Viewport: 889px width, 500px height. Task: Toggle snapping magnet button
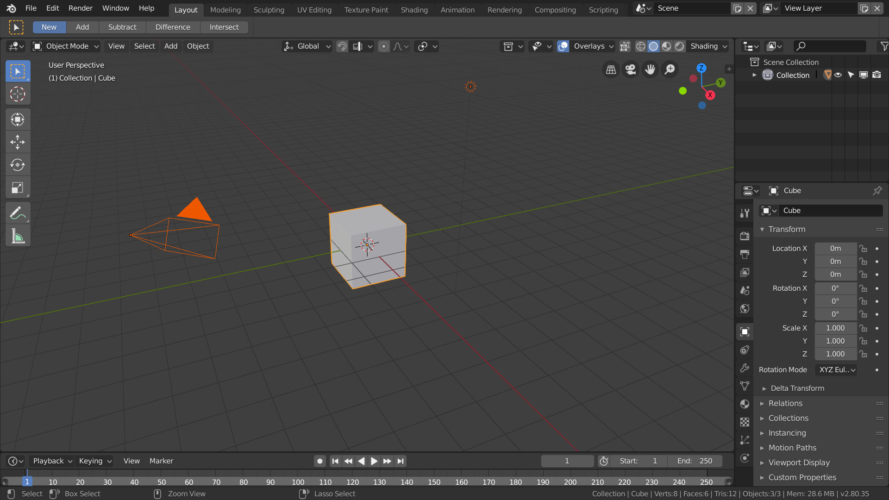[x=342, y=46]
